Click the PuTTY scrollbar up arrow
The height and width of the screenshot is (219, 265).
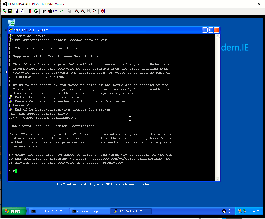tap(218, 36)
